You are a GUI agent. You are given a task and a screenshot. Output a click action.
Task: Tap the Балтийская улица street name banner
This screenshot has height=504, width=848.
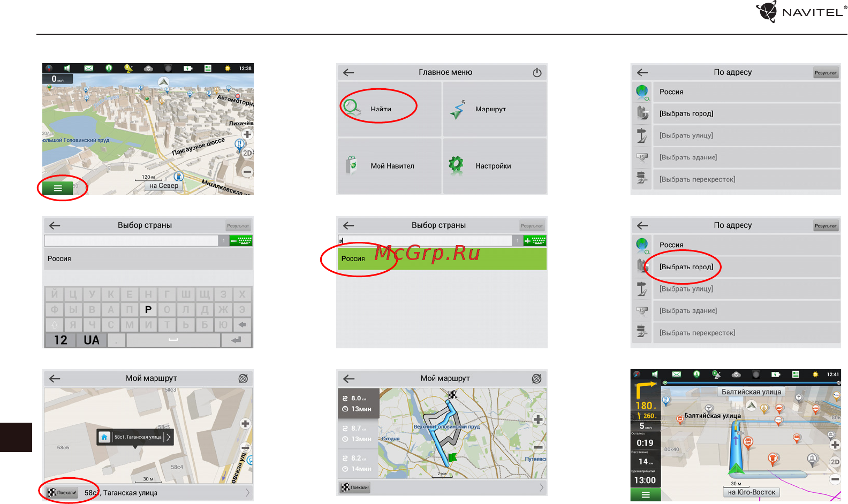click(x=751, y=392)
